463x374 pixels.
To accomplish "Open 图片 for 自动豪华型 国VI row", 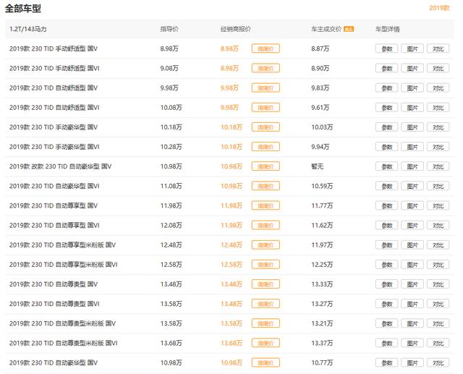I will 412,186.
